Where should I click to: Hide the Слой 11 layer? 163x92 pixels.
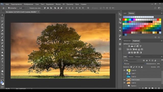[x=124, y=83]
